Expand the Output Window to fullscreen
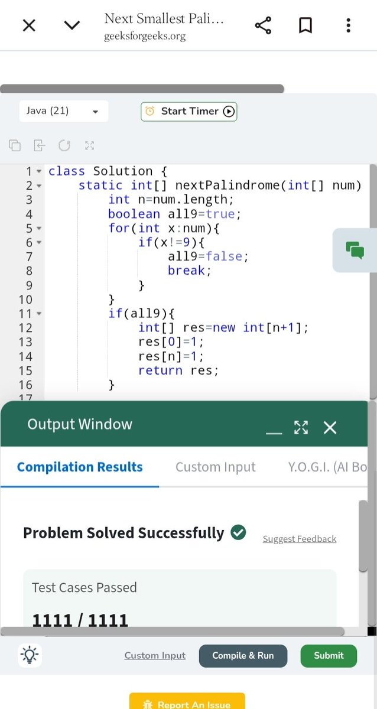Viewport: 377px width, 709px height. tap(301, 428)
